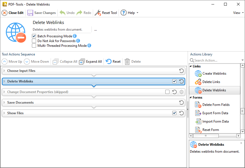Expand the Save Documents step
The width and height of the screenshot is (245, 168).
coord(4,103)
